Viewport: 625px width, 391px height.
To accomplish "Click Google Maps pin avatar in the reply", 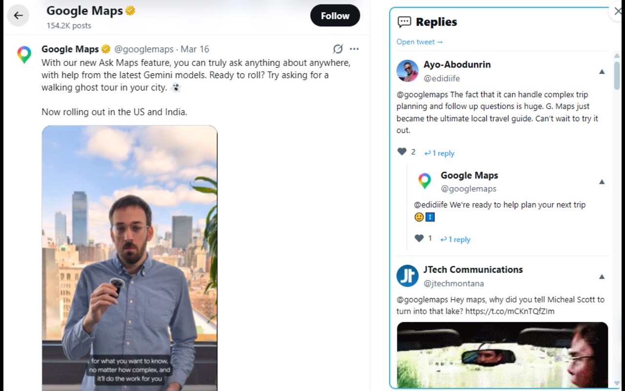I will (x=425, y=181).
